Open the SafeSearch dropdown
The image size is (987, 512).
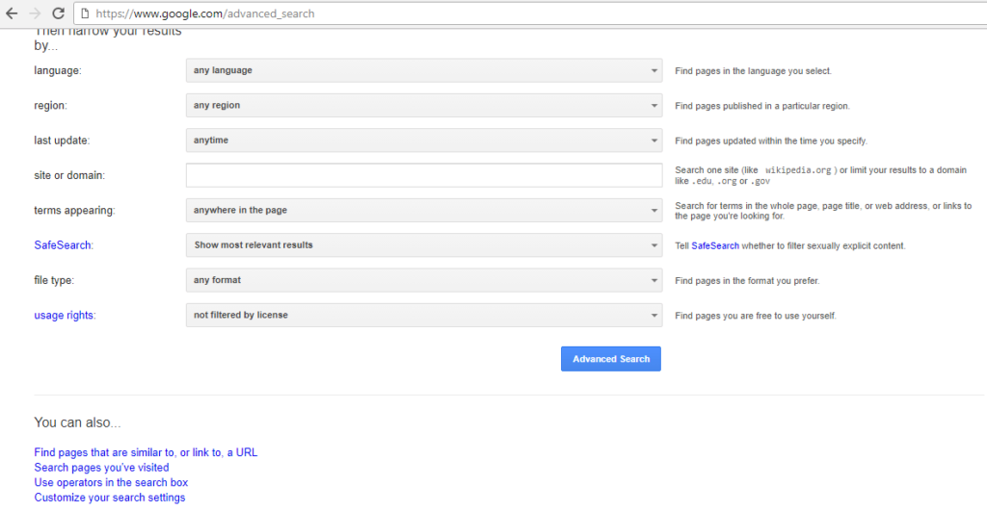[424, 245]
